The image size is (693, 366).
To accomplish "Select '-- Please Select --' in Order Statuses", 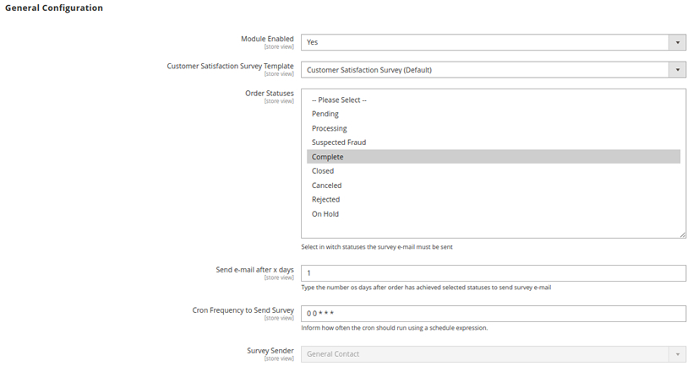I will click(494, 100).
